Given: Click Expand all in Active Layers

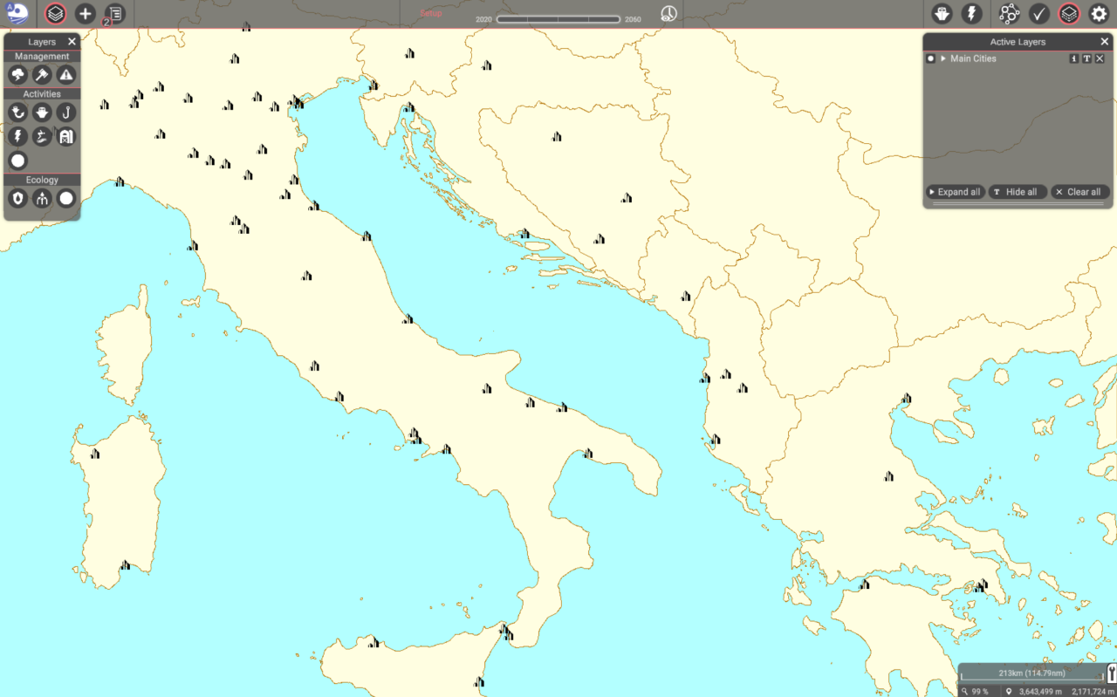Looking at the screenshot, I should point(955,192).
